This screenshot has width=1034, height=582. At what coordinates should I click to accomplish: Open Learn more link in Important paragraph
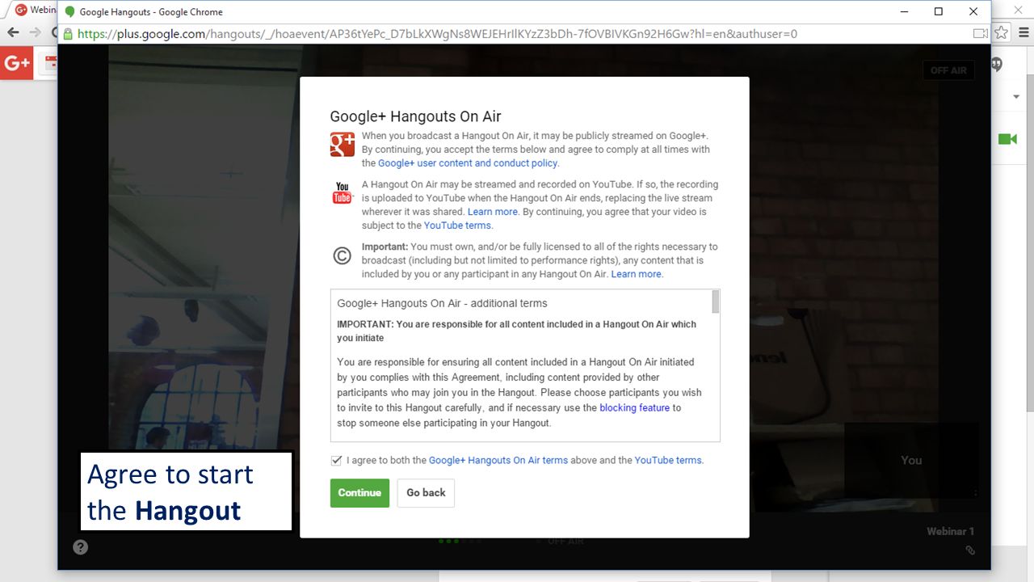(637, 274)
